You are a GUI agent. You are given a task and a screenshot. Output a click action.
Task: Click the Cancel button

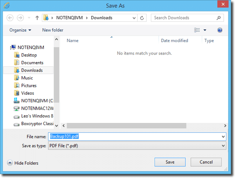(206, 162)
